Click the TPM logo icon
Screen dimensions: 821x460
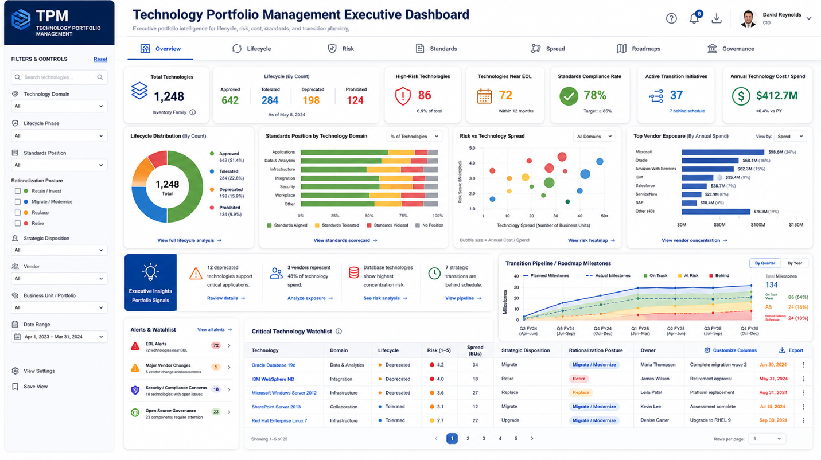pos(21,20)
